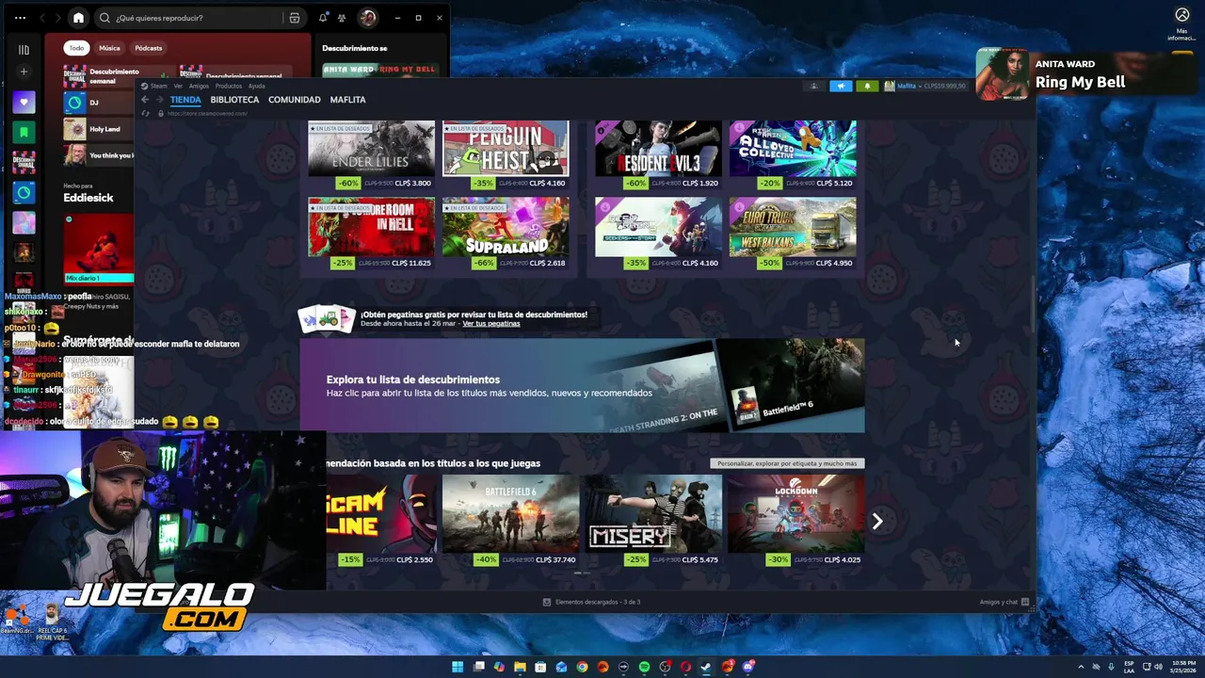Select the Todo filter chip
Viewport: 1205px width, 678px height.
[x=76, y=48]
